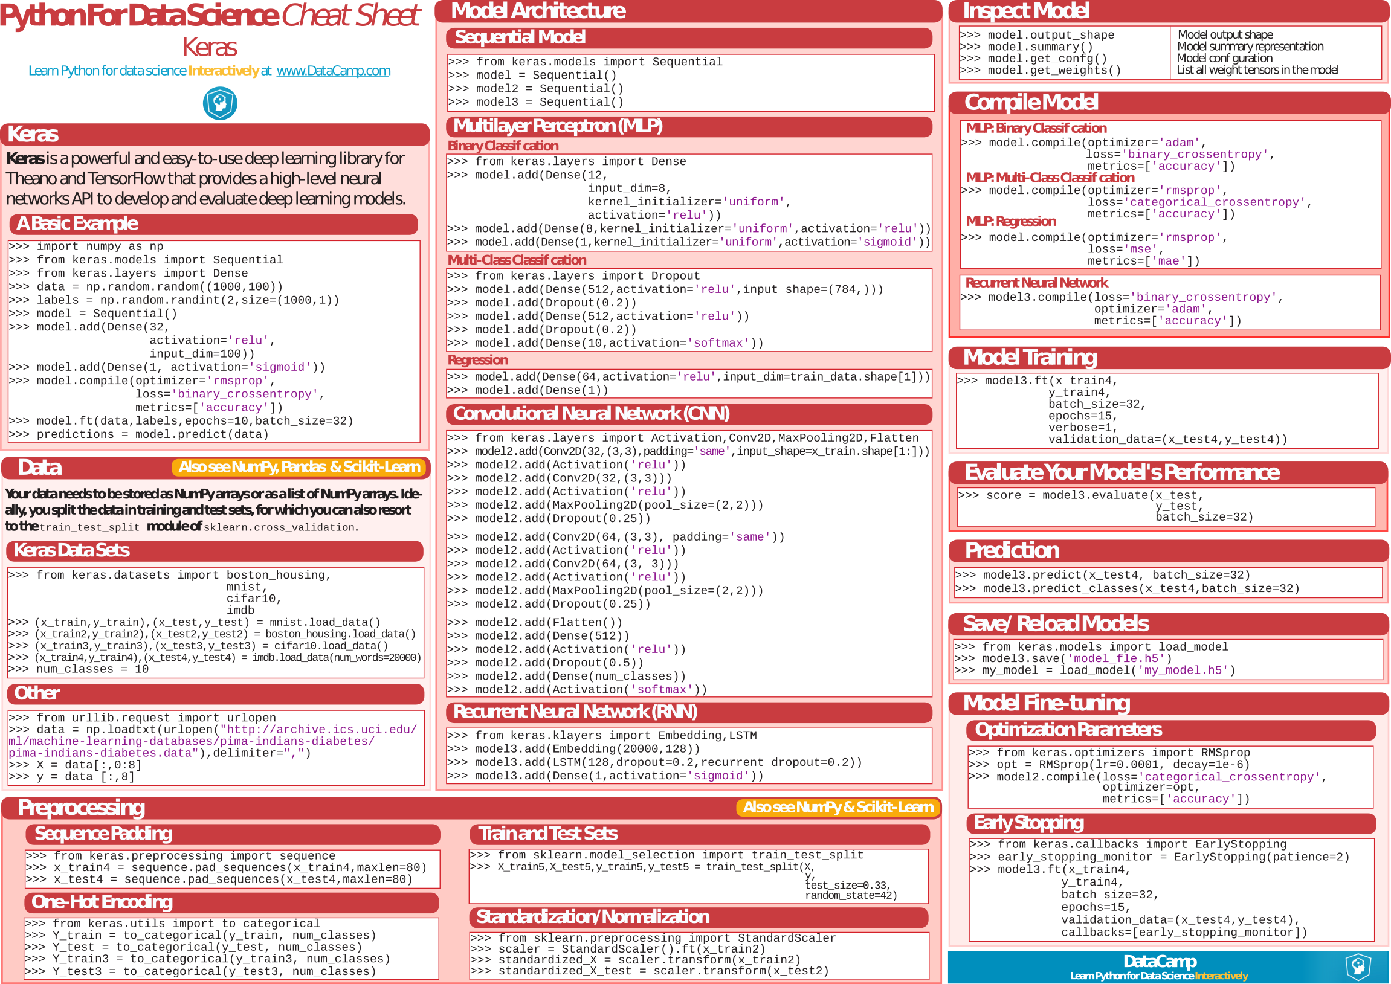Select the Recurrent Neural Network (RNN) header
1391x984 pixels.
[x=575, y=712]
